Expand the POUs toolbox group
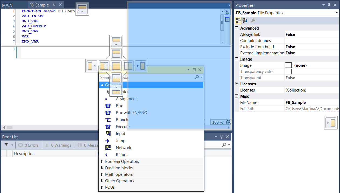This screenshot has width=340, height=193. [x=102, y=187]
